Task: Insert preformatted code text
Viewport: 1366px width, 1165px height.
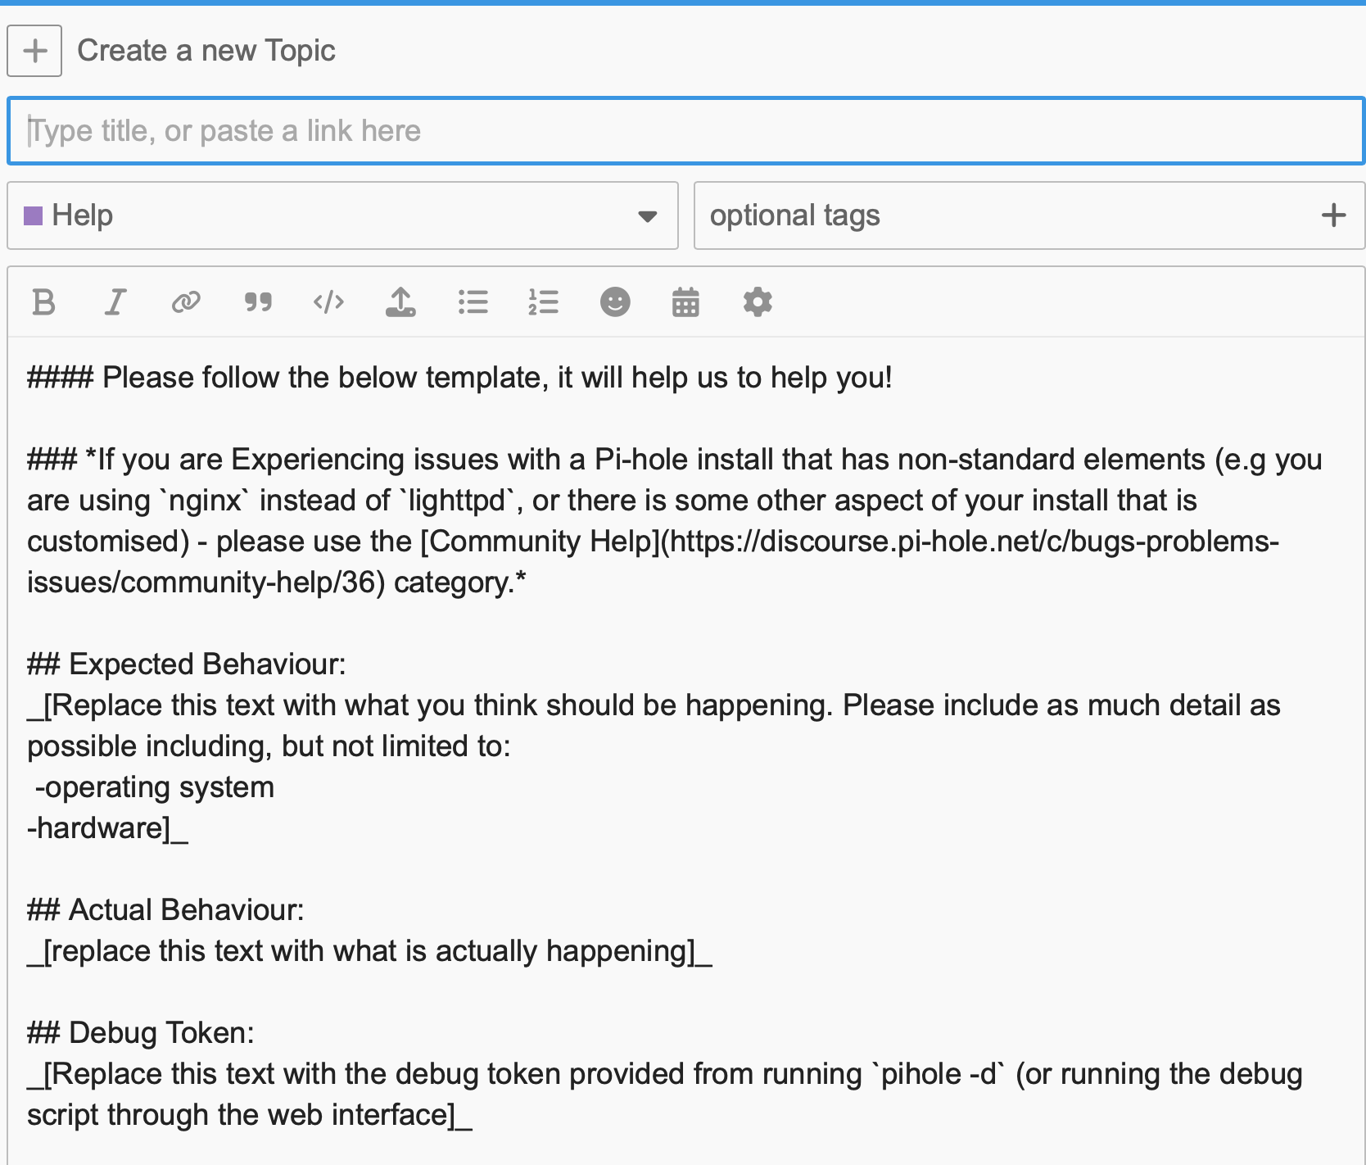Action: tap(329, 302)
